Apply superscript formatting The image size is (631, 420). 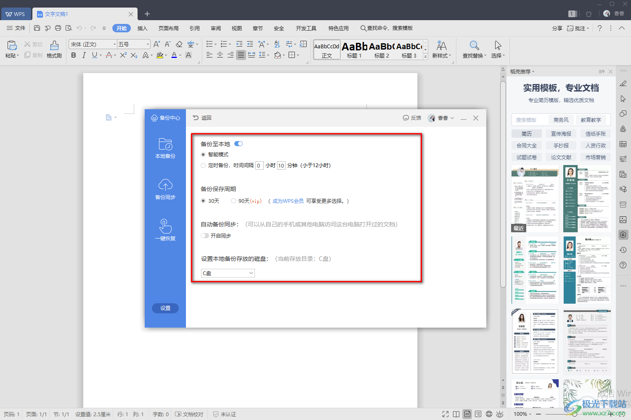coord(123,55)
